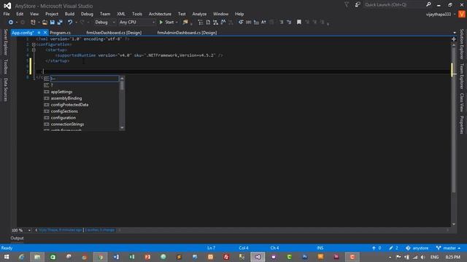Collapse the startup element outline node
Screen dimensions: 467x262
pyautogui.click(x=34, y=50)
